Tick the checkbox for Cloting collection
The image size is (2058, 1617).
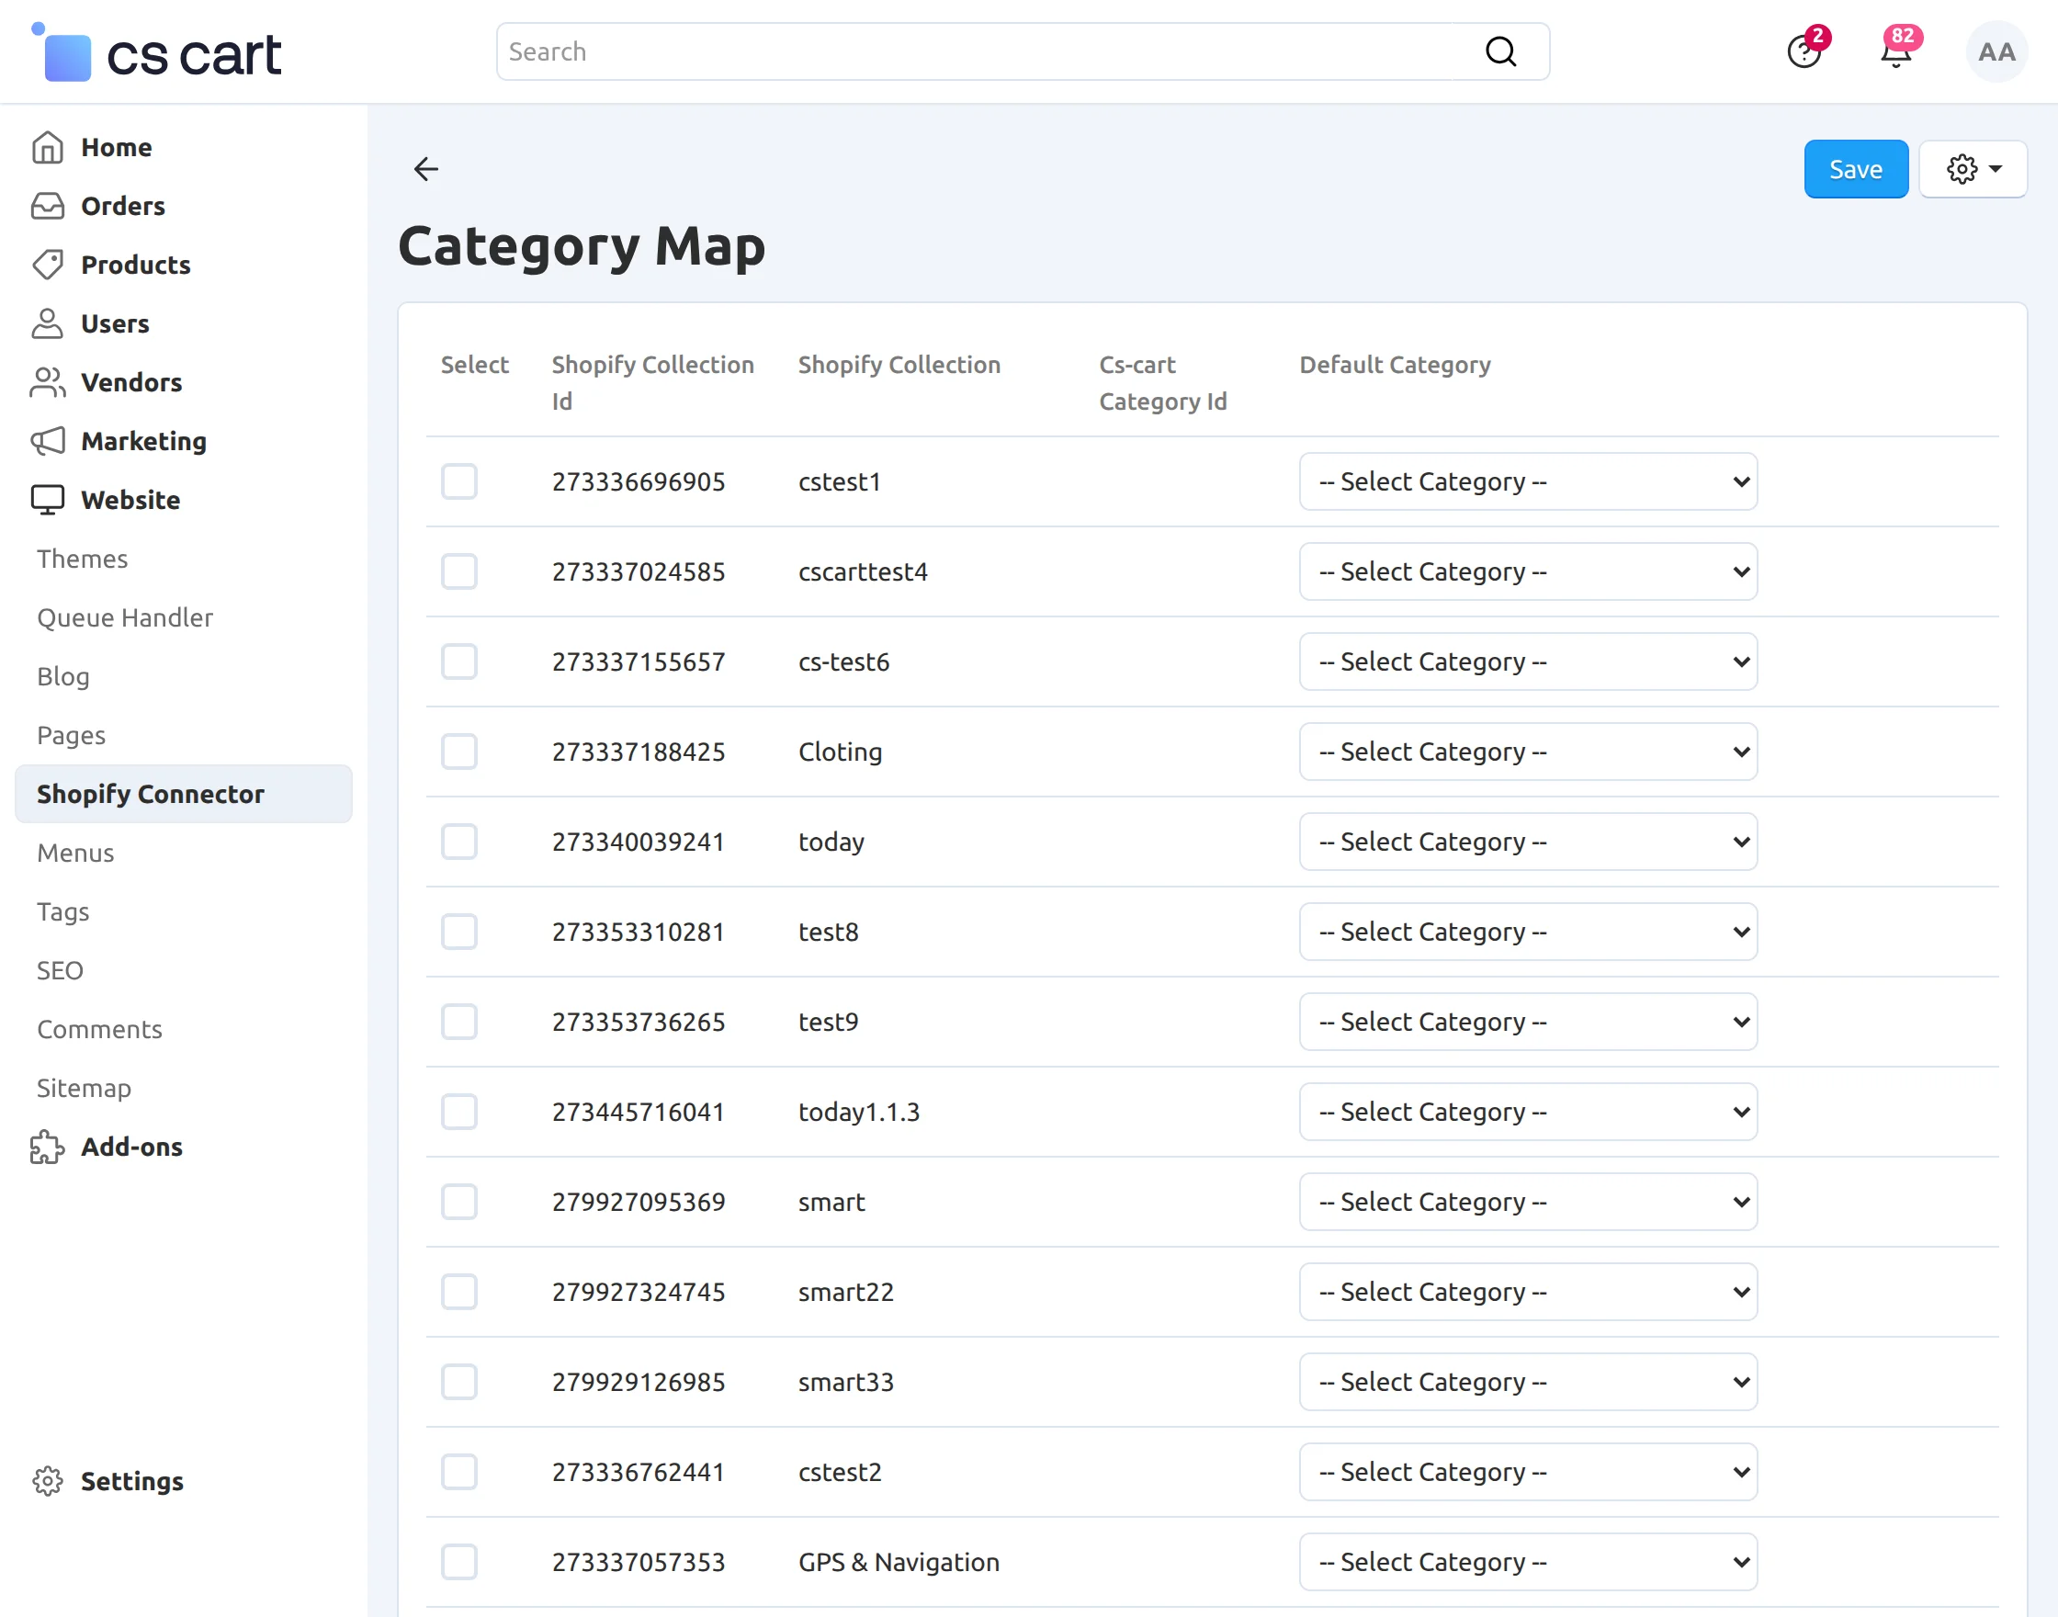tap(459, 752)
